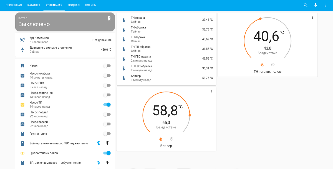
Task: Toggle the Насос подвал switch
Action: 107,114
